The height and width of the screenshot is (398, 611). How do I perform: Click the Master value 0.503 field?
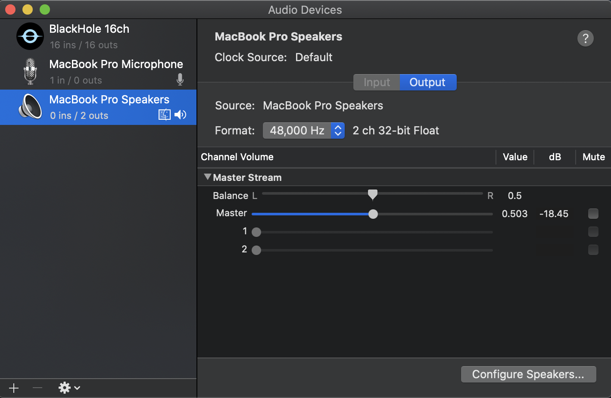point(514,214)
